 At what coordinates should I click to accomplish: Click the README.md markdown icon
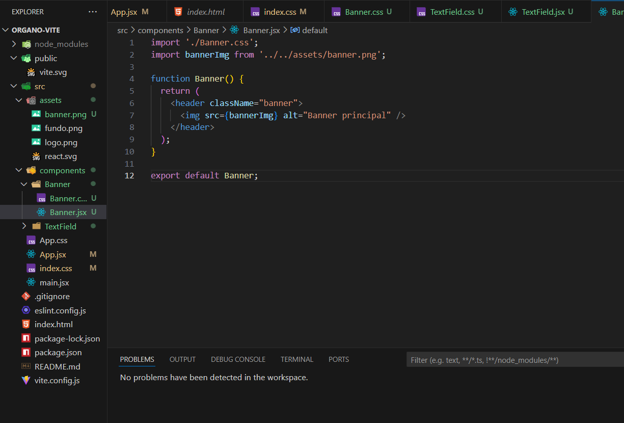point(26,366)
